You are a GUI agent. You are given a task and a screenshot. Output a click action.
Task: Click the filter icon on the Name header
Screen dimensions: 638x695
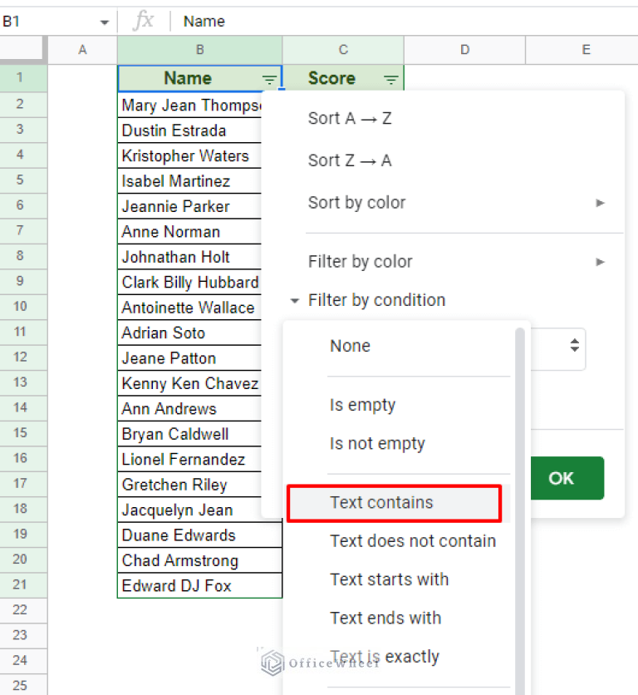[269, 78]
